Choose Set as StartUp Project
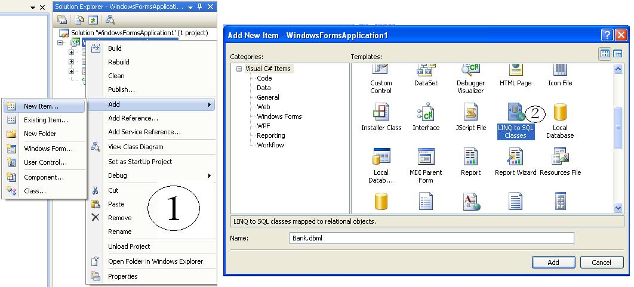This screenshot has width=634, height=287. [x=152, y=162]
